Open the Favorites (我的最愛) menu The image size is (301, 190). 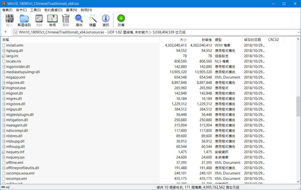pos(54,10)
